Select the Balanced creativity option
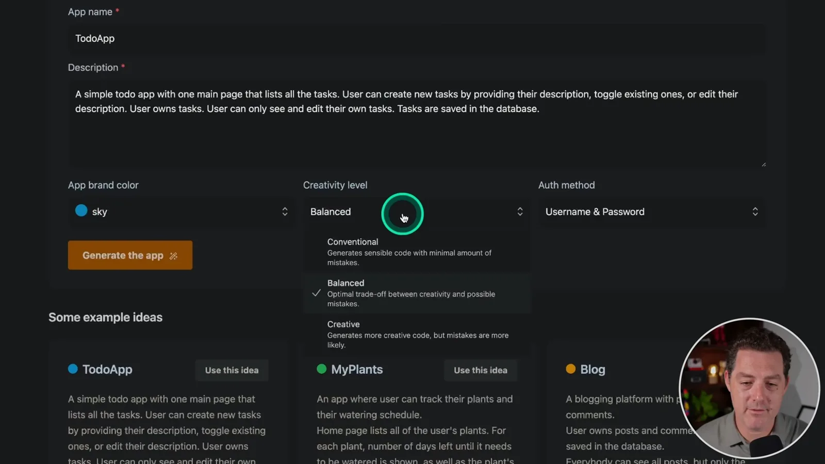The height and width of the screenshot is (464, 825). click(x=417, y=293)
